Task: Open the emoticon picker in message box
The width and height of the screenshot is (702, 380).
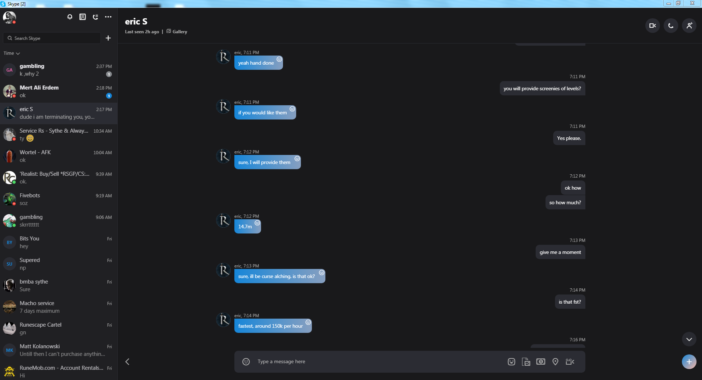Action: [246, 362]
